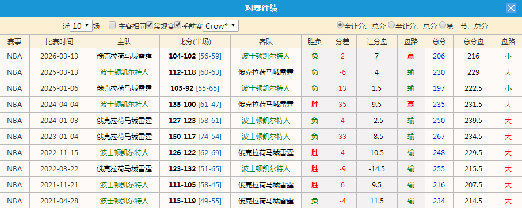
Task: Open the 126-122 score of 2022-11-15
Action: 182,153
